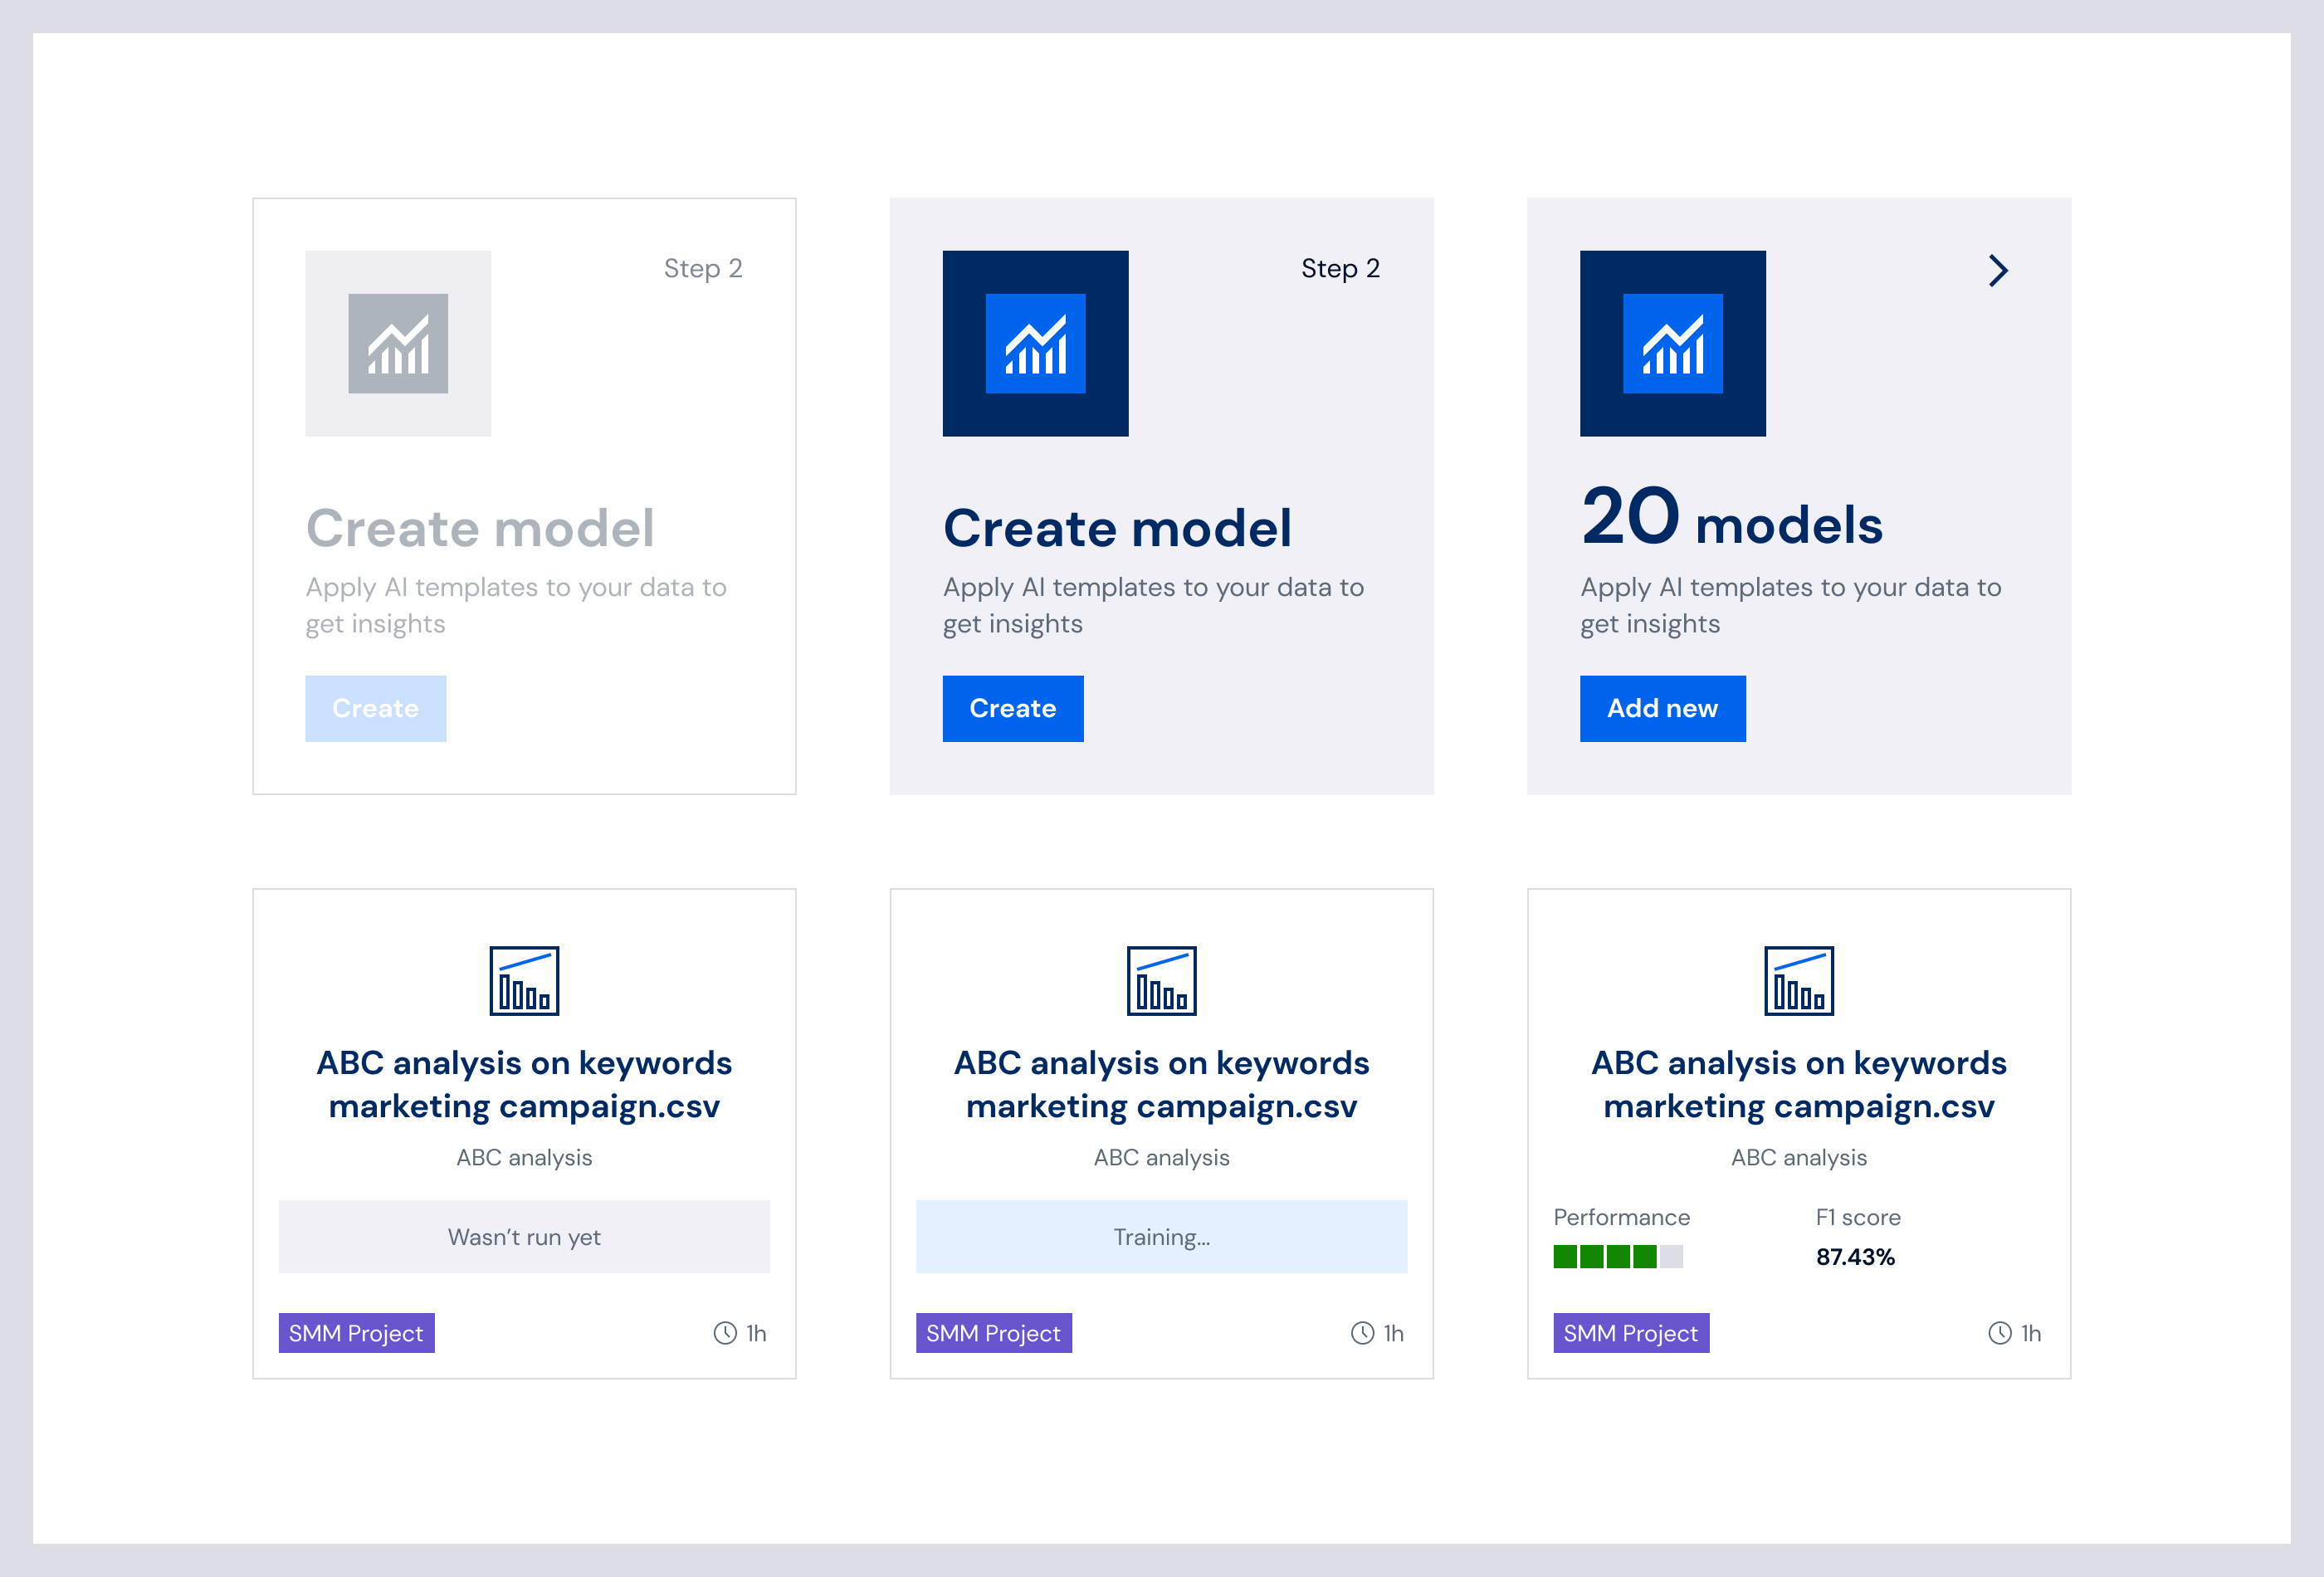Image resolution: width=2324 pixels, height=1577 pixels.
Task: Click the active blue Create button
Action: coord(1013,708)
